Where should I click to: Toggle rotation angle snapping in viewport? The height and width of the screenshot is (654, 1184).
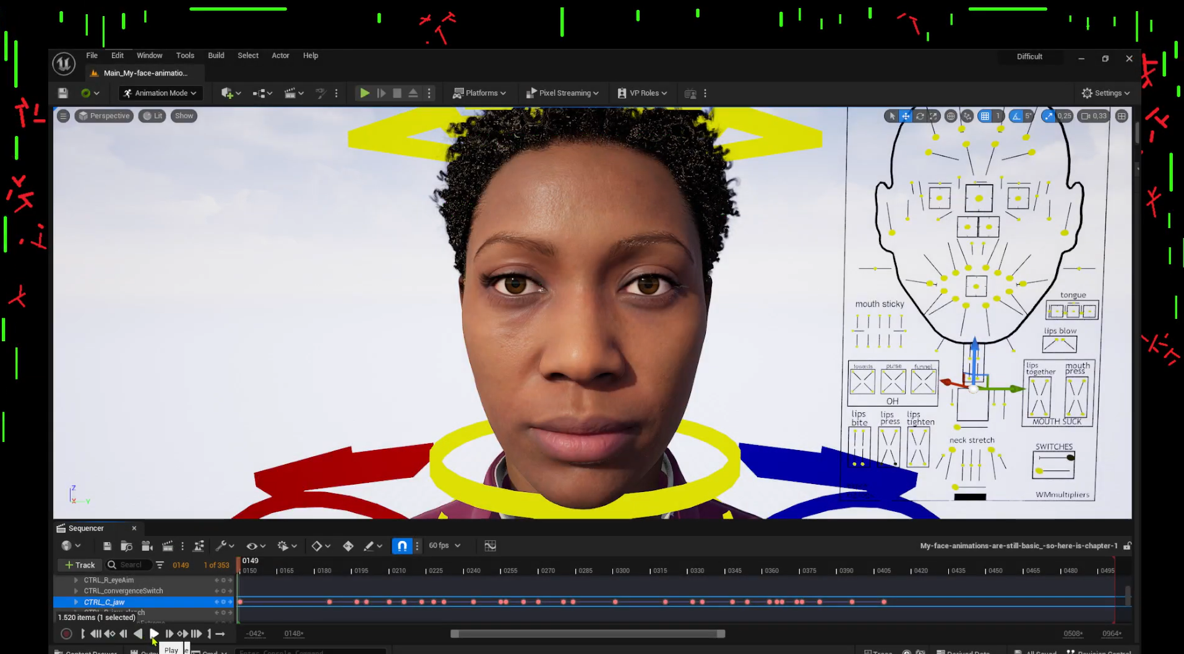click(1016, 116)
